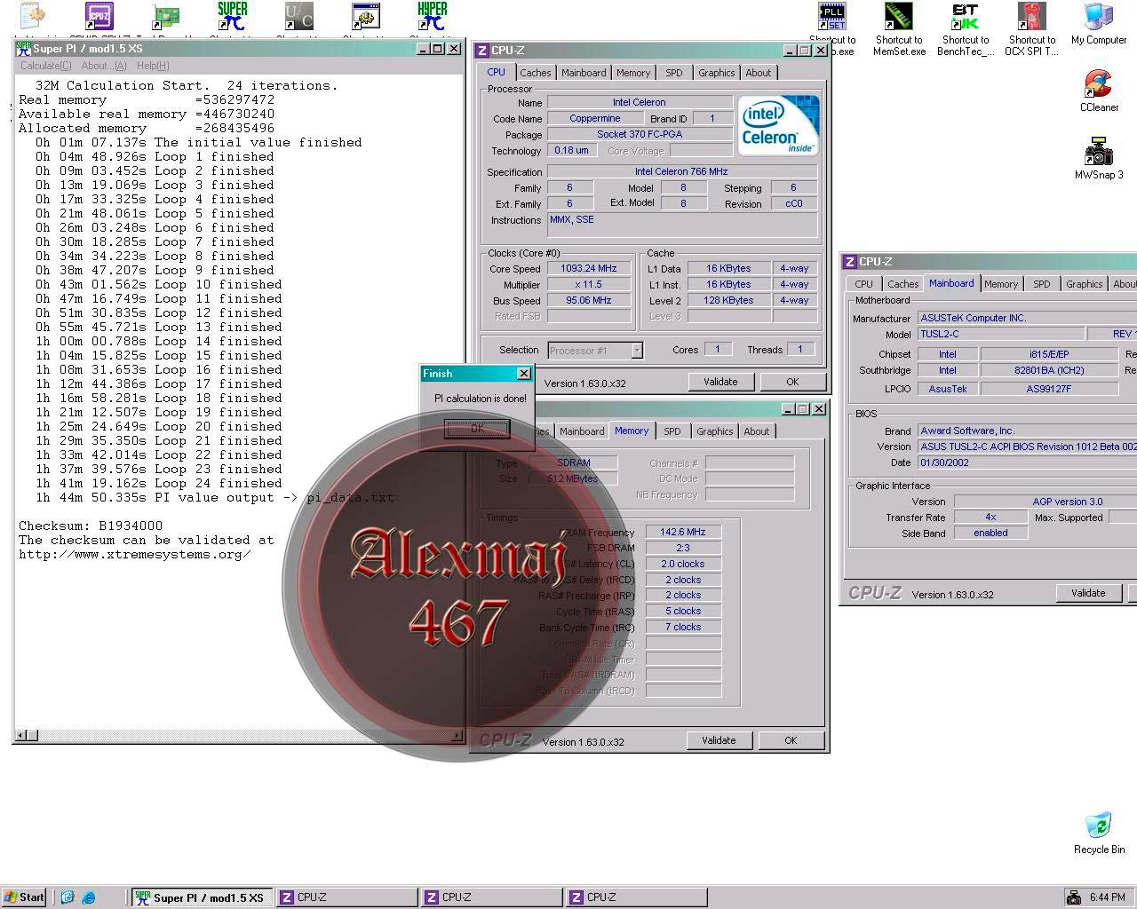The height and width of the screenshot is (909, 1137).
Task: Click OK in the Finish dialog
Action: [x=477, y=428]
